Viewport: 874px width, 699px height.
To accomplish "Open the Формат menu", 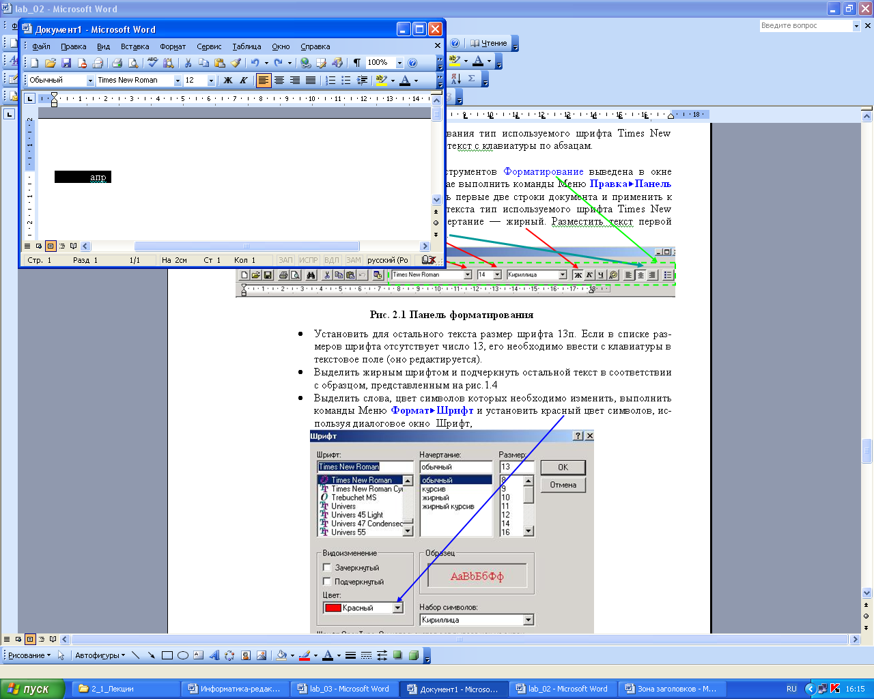I will pyautogui.click(x=173, y=46).
